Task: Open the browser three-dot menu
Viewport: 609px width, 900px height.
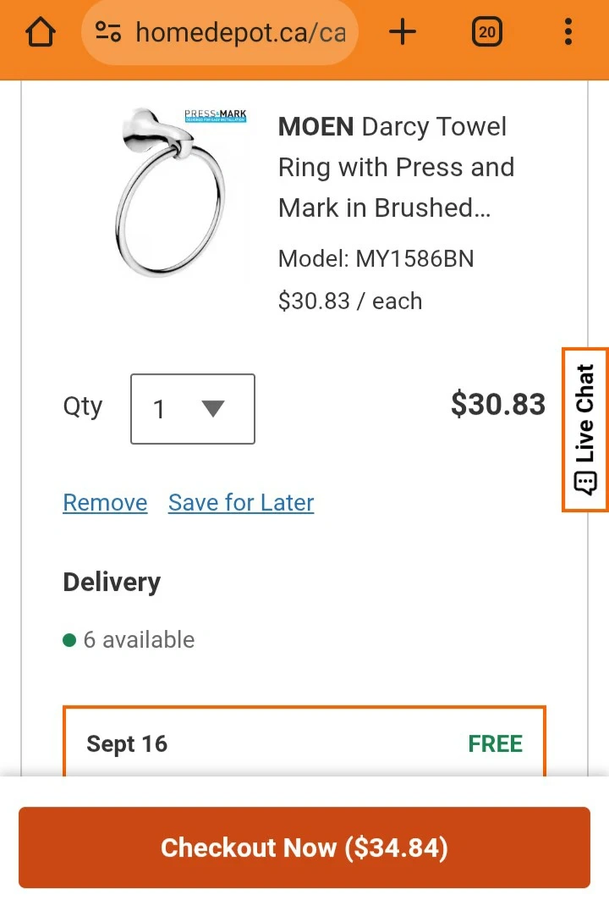Action: point(568,33)
